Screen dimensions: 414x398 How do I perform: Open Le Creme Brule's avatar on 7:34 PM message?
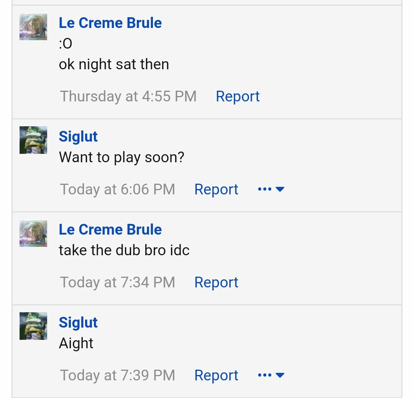tap(33, 233)
